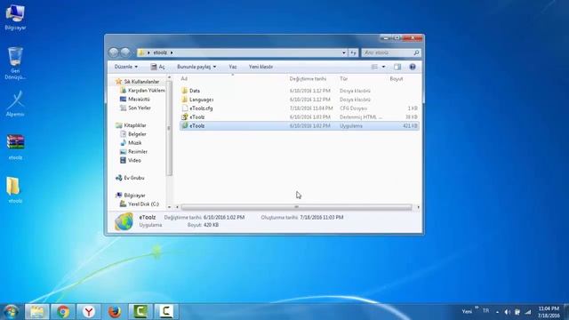
Task: Open the help question mark button
Action: pos(413,67)
